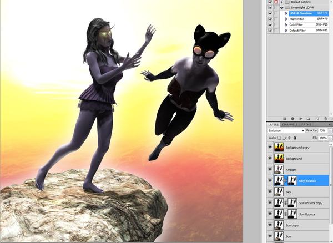333x243 pixels.
Task: Hide the Background copy layer
Action: click(270, 147)
